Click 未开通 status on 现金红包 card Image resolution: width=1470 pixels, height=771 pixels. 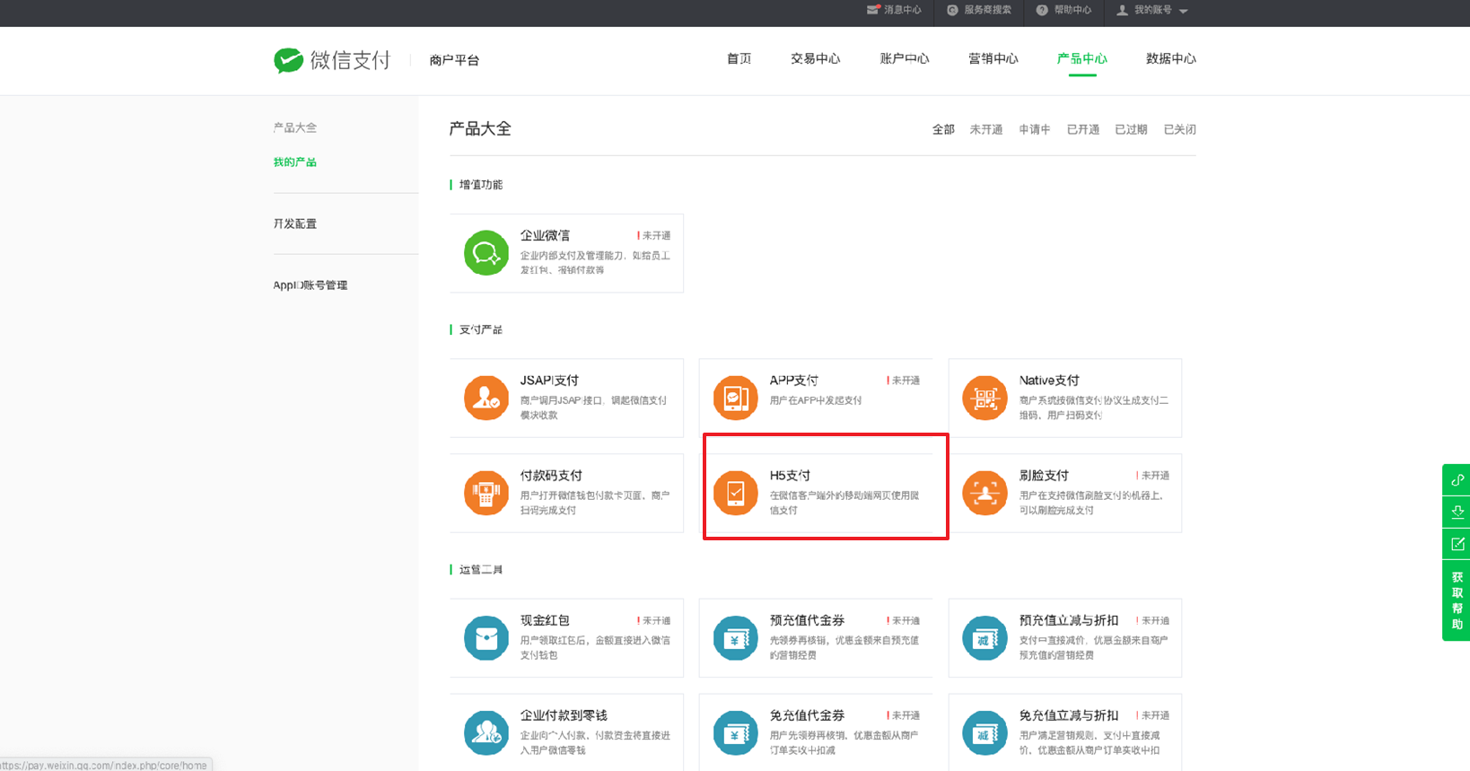click(x=654, y=621)
